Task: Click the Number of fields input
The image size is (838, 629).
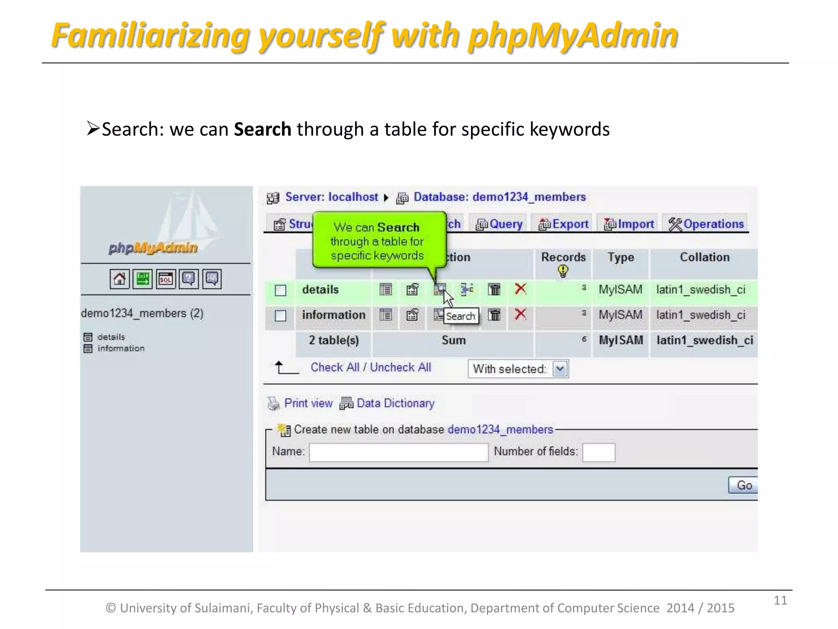Action: [599, 453]
